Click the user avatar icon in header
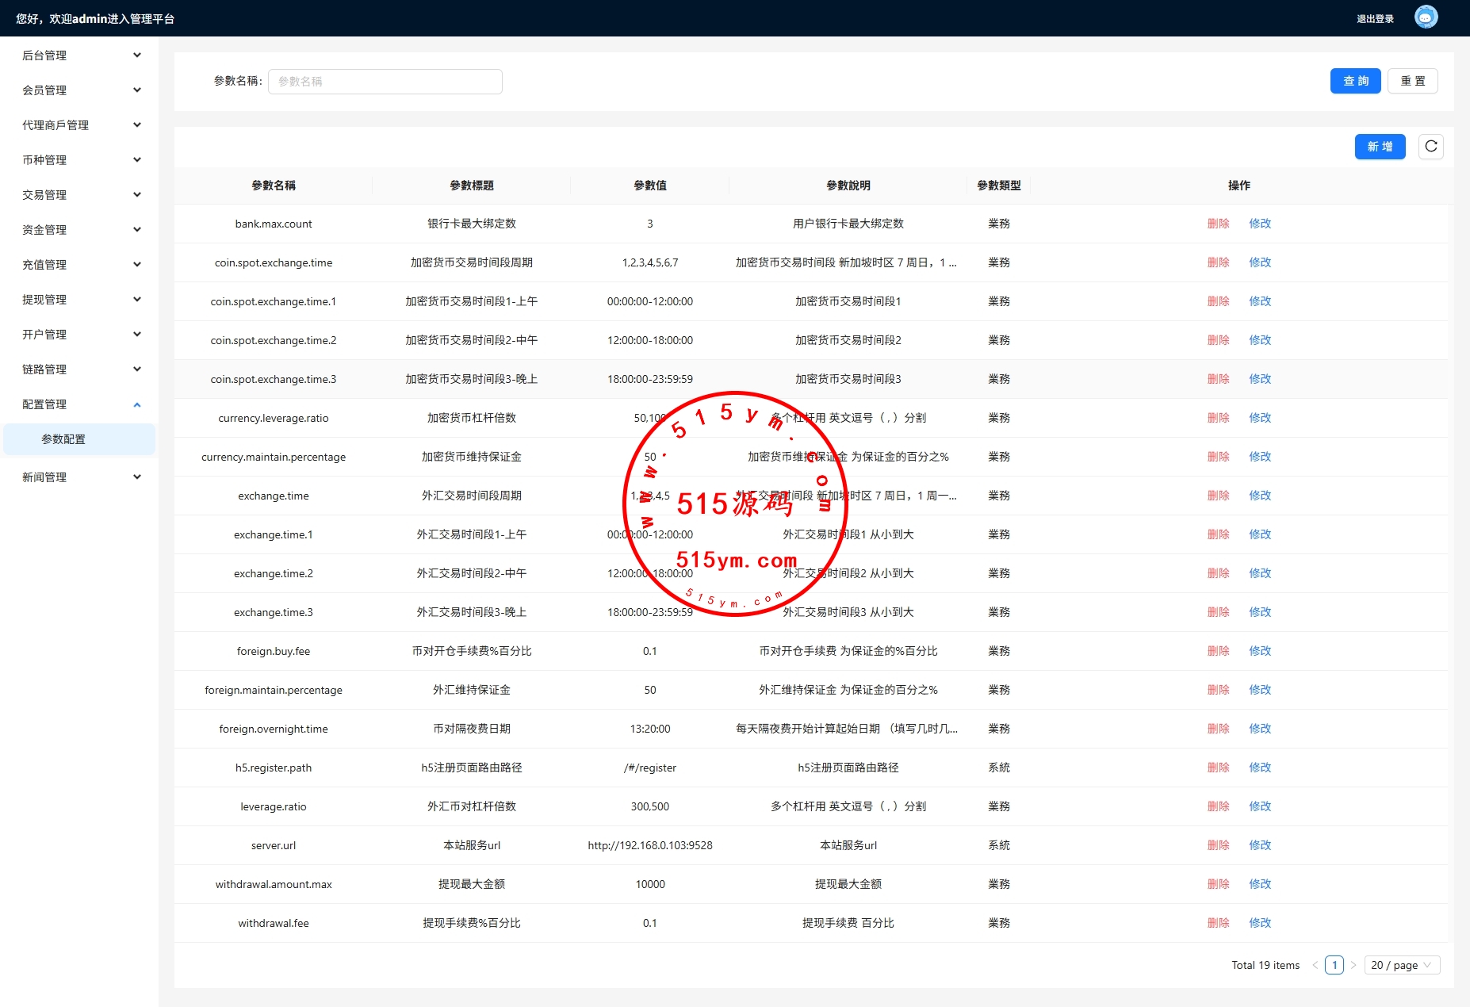Screen dimensions: 1470x1007 [x=1426, y=17]
